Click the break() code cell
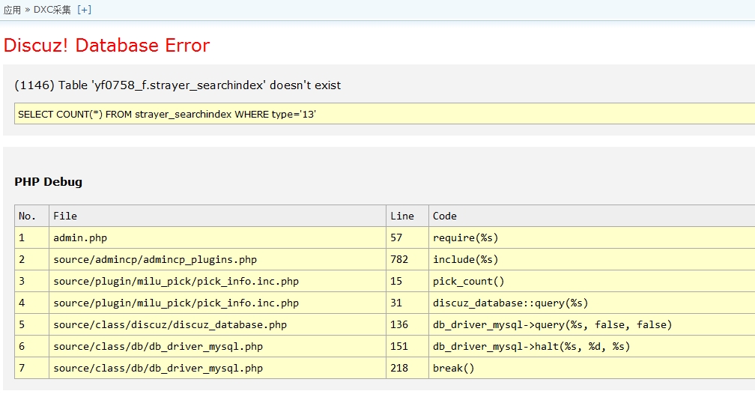 point(453,368)
